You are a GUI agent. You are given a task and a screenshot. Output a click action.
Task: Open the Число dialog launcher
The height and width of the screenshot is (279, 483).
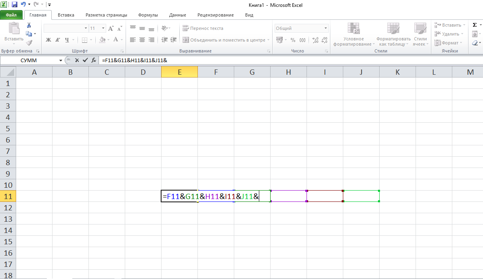[327, 51]
